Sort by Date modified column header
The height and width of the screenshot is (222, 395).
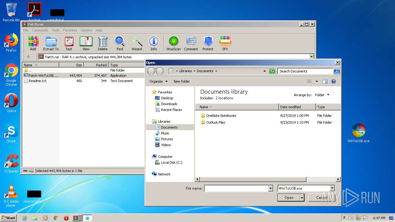[297, 107]
